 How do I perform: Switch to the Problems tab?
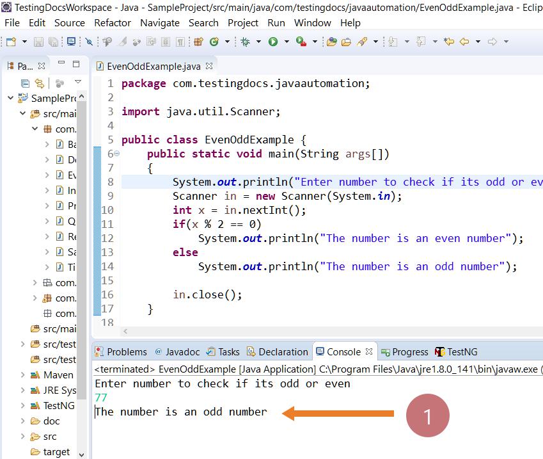[x=121, y=352]
